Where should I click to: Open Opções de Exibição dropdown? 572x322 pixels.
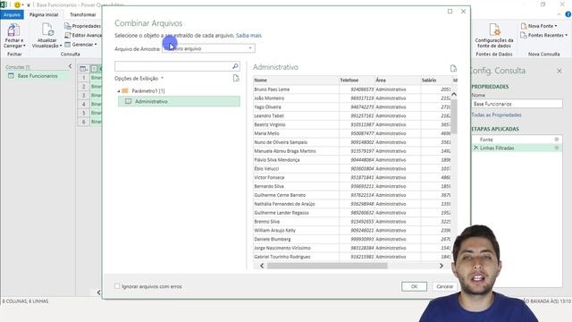coord(139,79)
